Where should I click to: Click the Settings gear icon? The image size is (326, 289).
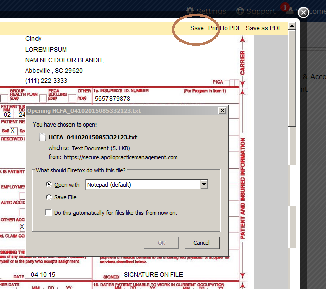190,11
